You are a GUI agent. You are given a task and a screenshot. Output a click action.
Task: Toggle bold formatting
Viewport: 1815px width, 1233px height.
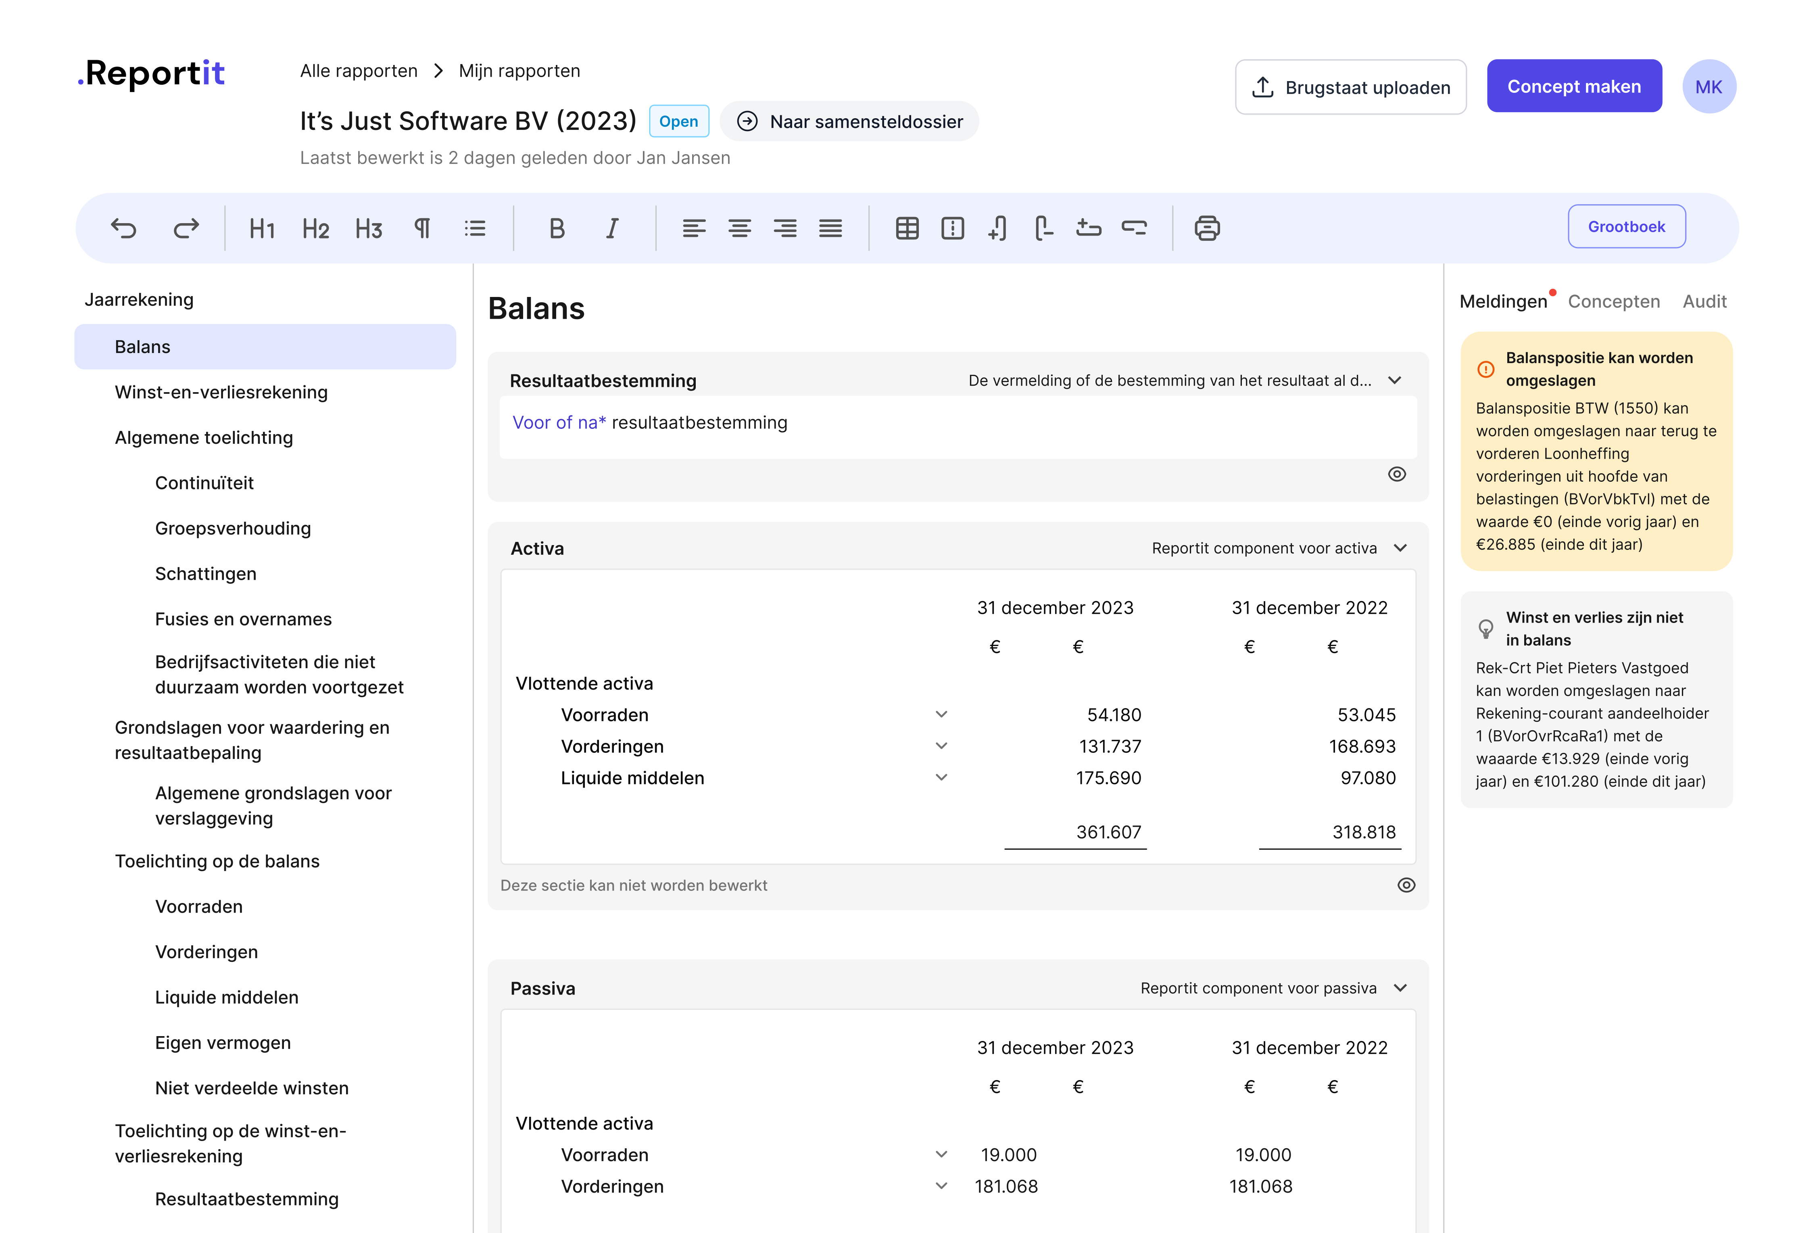point(557,228)
